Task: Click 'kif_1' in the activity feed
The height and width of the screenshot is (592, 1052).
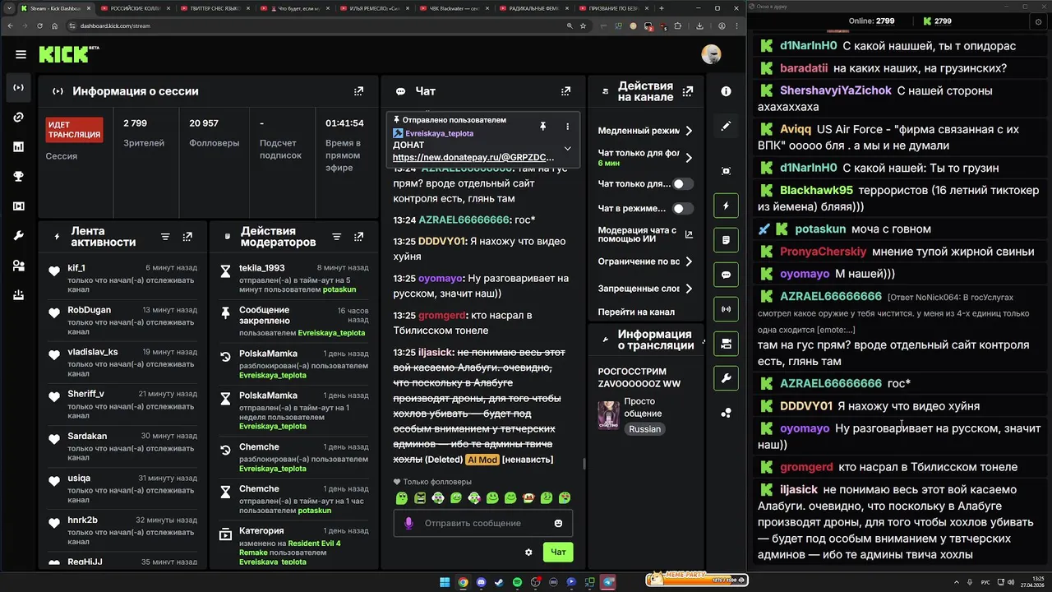Action: pyautogui.click(x=76, y=268)
